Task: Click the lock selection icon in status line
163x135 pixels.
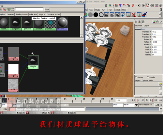Action: coord(106,6)
